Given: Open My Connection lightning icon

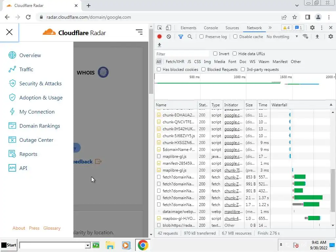Looking at the screenshot, I should [12, 112].
